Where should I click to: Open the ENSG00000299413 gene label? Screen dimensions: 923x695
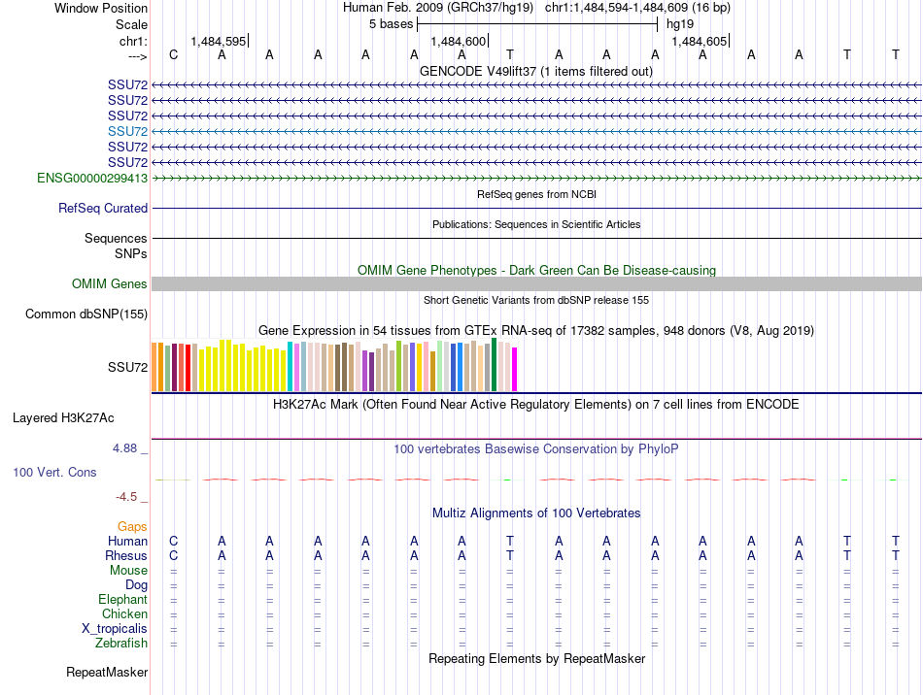[92, 178]
